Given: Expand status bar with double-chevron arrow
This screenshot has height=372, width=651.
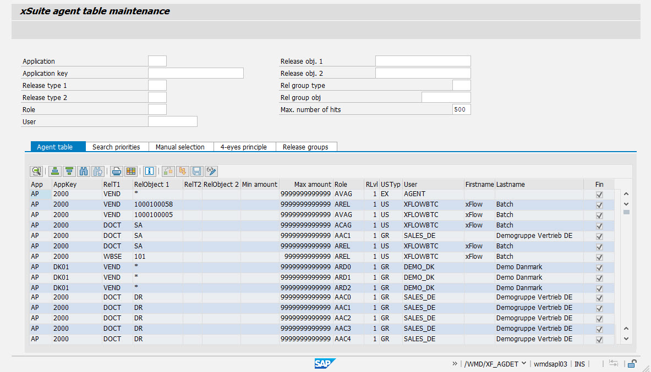Looking at the screenshot, I should pos(455,364).
